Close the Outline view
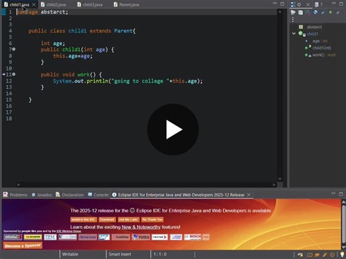 pyautogui.click(x=308, y=5)
